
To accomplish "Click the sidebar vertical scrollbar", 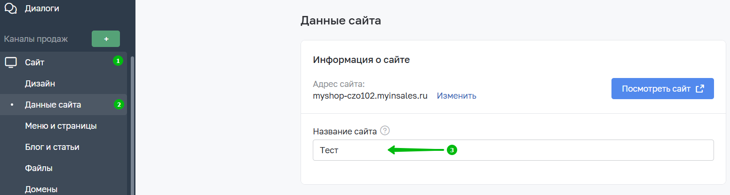I will click(x=132, y=122).
